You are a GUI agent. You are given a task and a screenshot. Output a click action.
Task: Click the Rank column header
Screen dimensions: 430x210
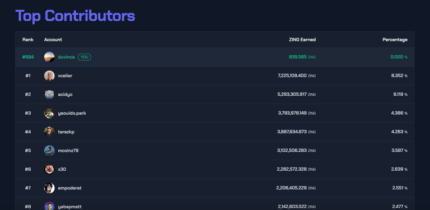point(28,39)
